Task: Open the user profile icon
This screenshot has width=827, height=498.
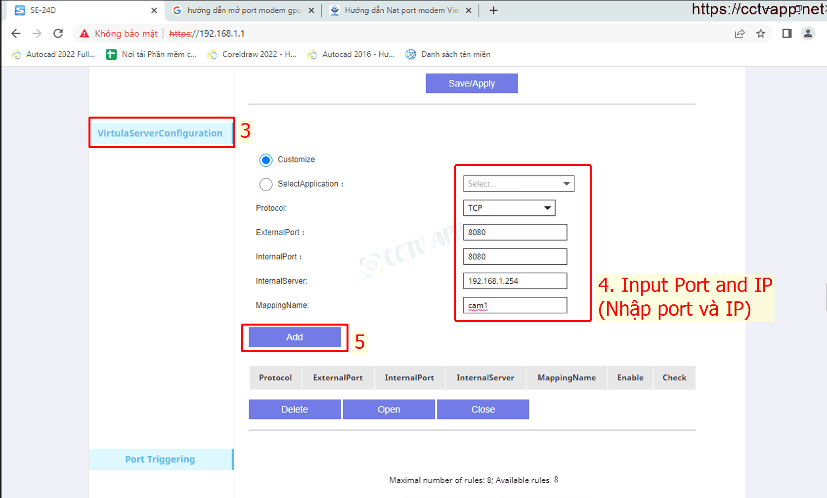Action: (x=808, y=34)
